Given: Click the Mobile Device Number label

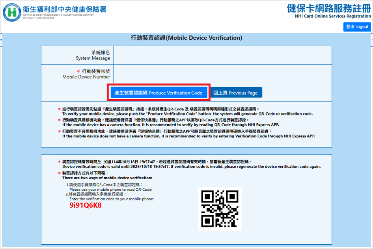Looking at the screenshot, I should (x=86, y=77).
